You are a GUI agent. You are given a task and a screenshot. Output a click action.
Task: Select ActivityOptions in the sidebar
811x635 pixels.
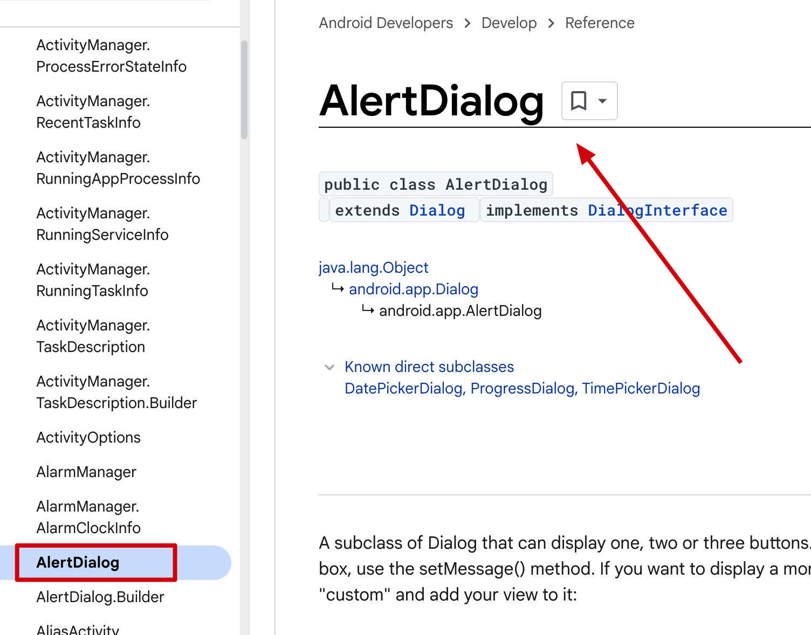[88, 437]
